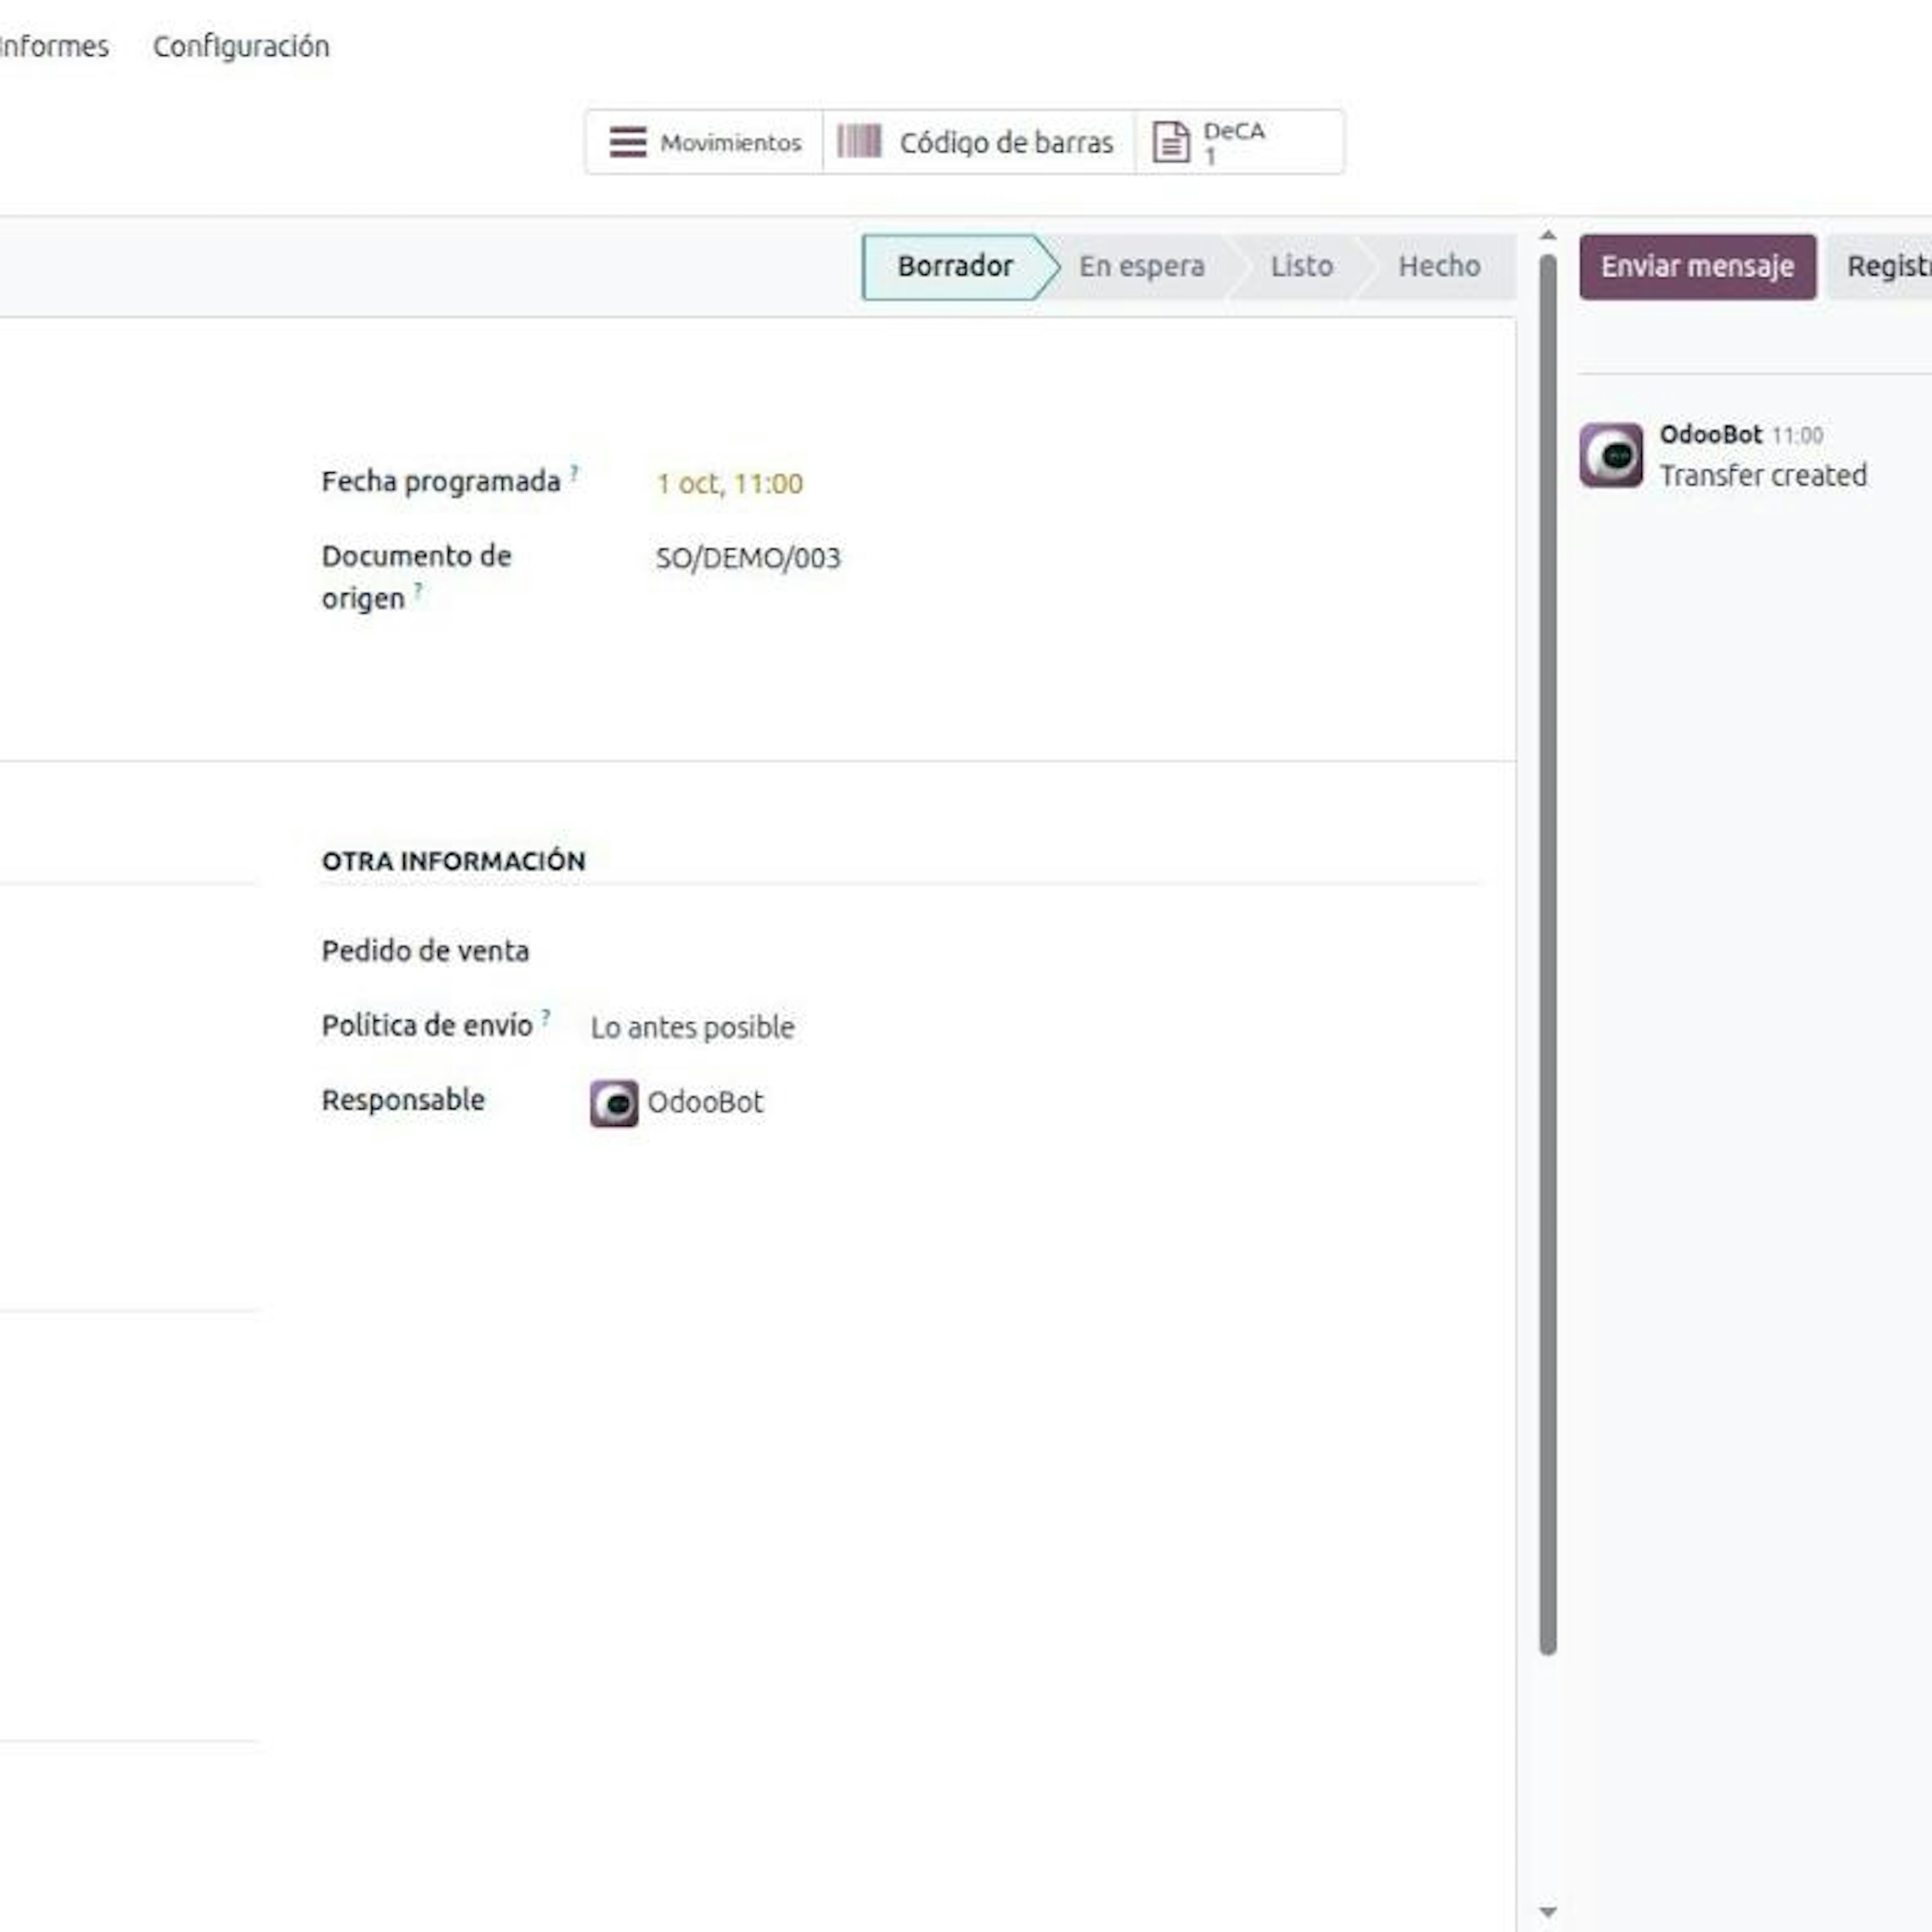Open the Informes menu

54,46
